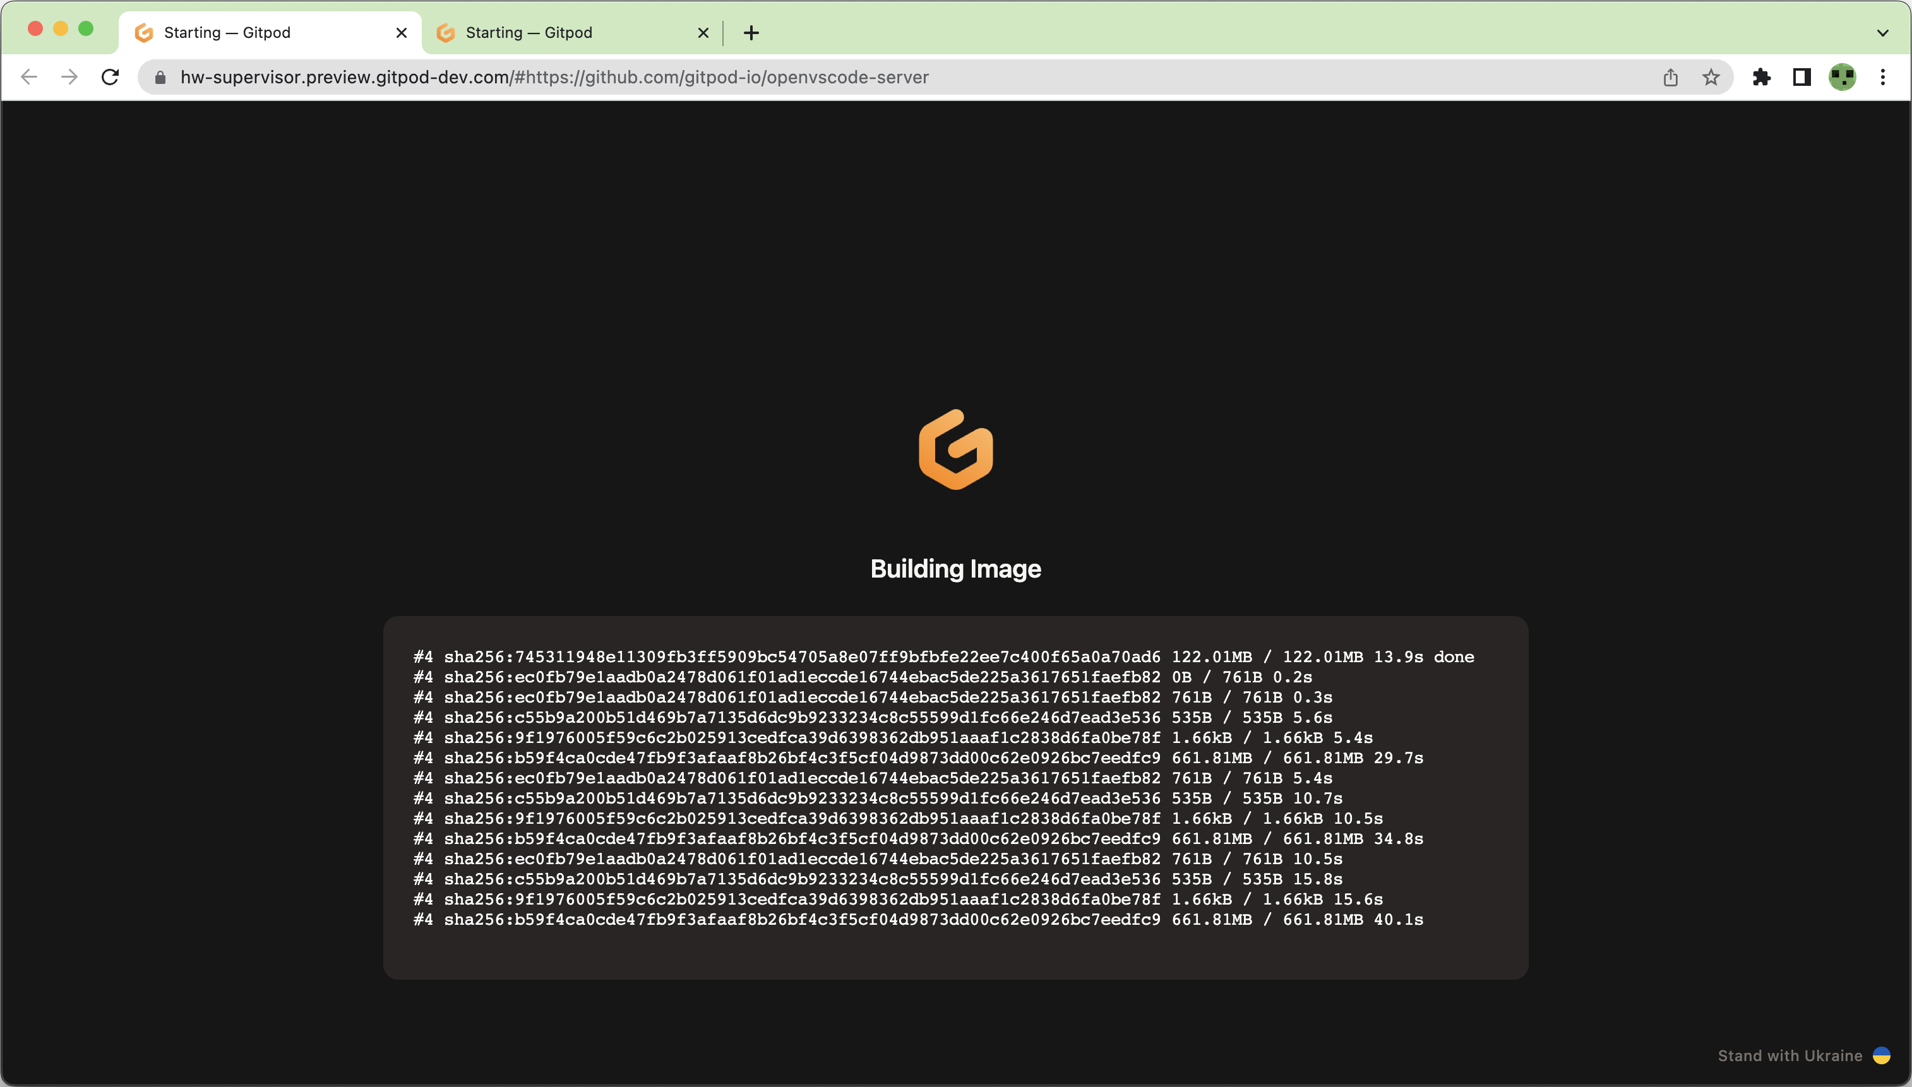This screenshot has height=1087, width=1912.
Task: Select log line 1.66kB / 1.66kB 5.4s
Action: (x=893, y=737)
